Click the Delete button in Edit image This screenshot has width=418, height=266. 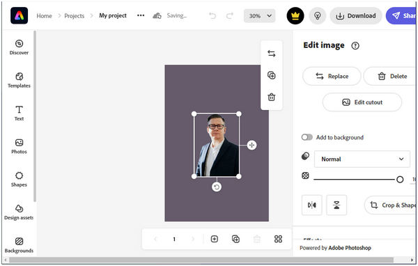pyautogui.click(x=390, y=76)
